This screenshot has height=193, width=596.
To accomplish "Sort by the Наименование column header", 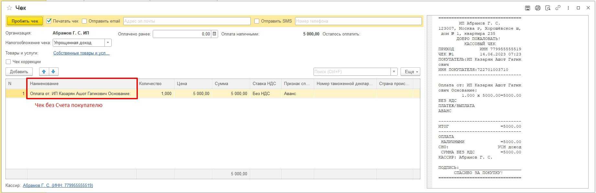I will (x=82, y=84).
